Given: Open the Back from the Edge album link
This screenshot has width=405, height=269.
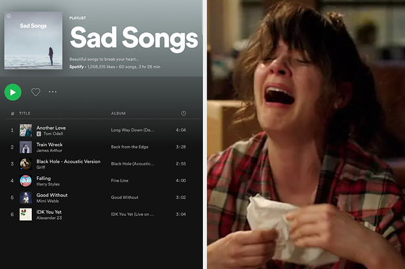Looking at the screenshot, I should [x=130, y=146].
